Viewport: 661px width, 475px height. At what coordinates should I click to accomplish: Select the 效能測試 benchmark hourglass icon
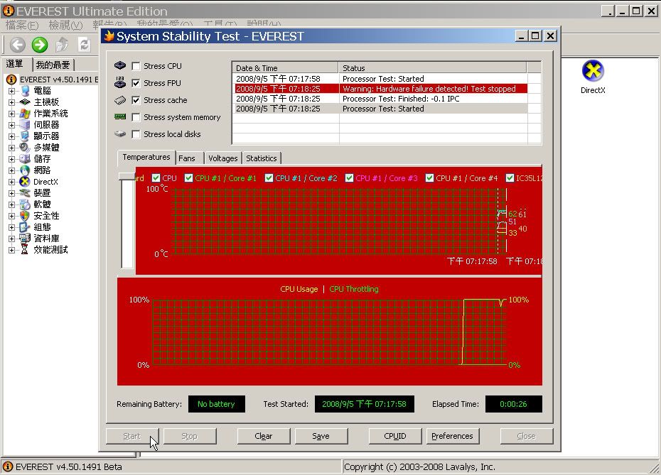25,250
